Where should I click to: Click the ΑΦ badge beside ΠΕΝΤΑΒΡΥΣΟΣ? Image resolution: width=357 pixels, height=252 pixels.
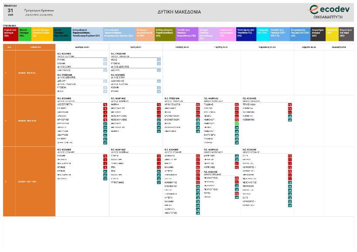pos(237,190)
